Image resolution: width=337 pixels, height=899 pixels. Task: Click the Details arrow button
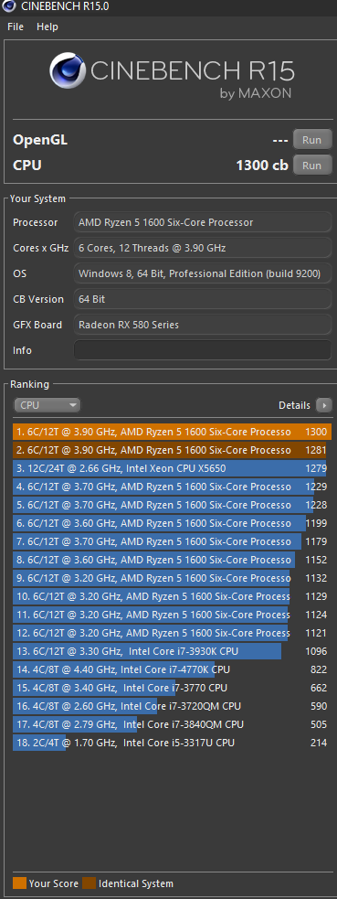[x=324, y=405]
